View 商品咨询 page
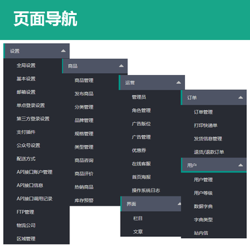This screenshot has height=250, width=250. click(84, 161)
